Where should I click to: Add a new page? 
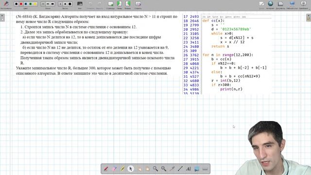coord(110,4)
